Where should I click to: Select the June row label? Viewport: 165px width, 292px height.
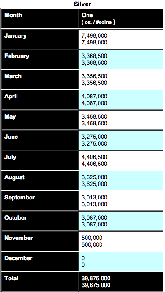[11, 137]
